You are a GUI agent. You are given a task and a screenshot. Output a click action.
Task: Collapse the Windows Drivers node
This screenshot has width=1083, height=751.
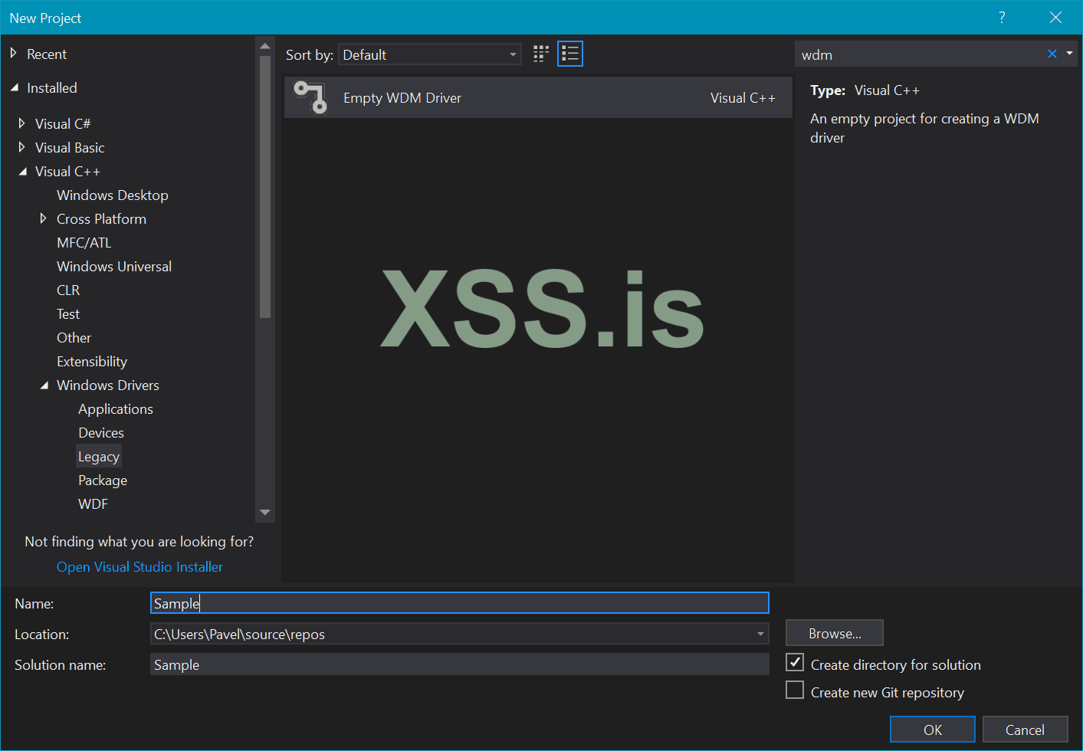tap(44, 385)
